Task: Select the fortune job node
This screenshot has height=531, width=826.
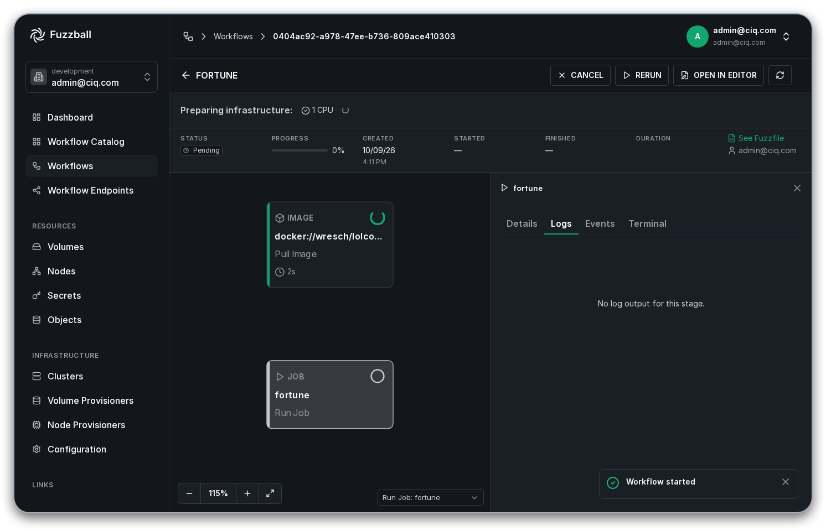Action: tap(330, 394)
